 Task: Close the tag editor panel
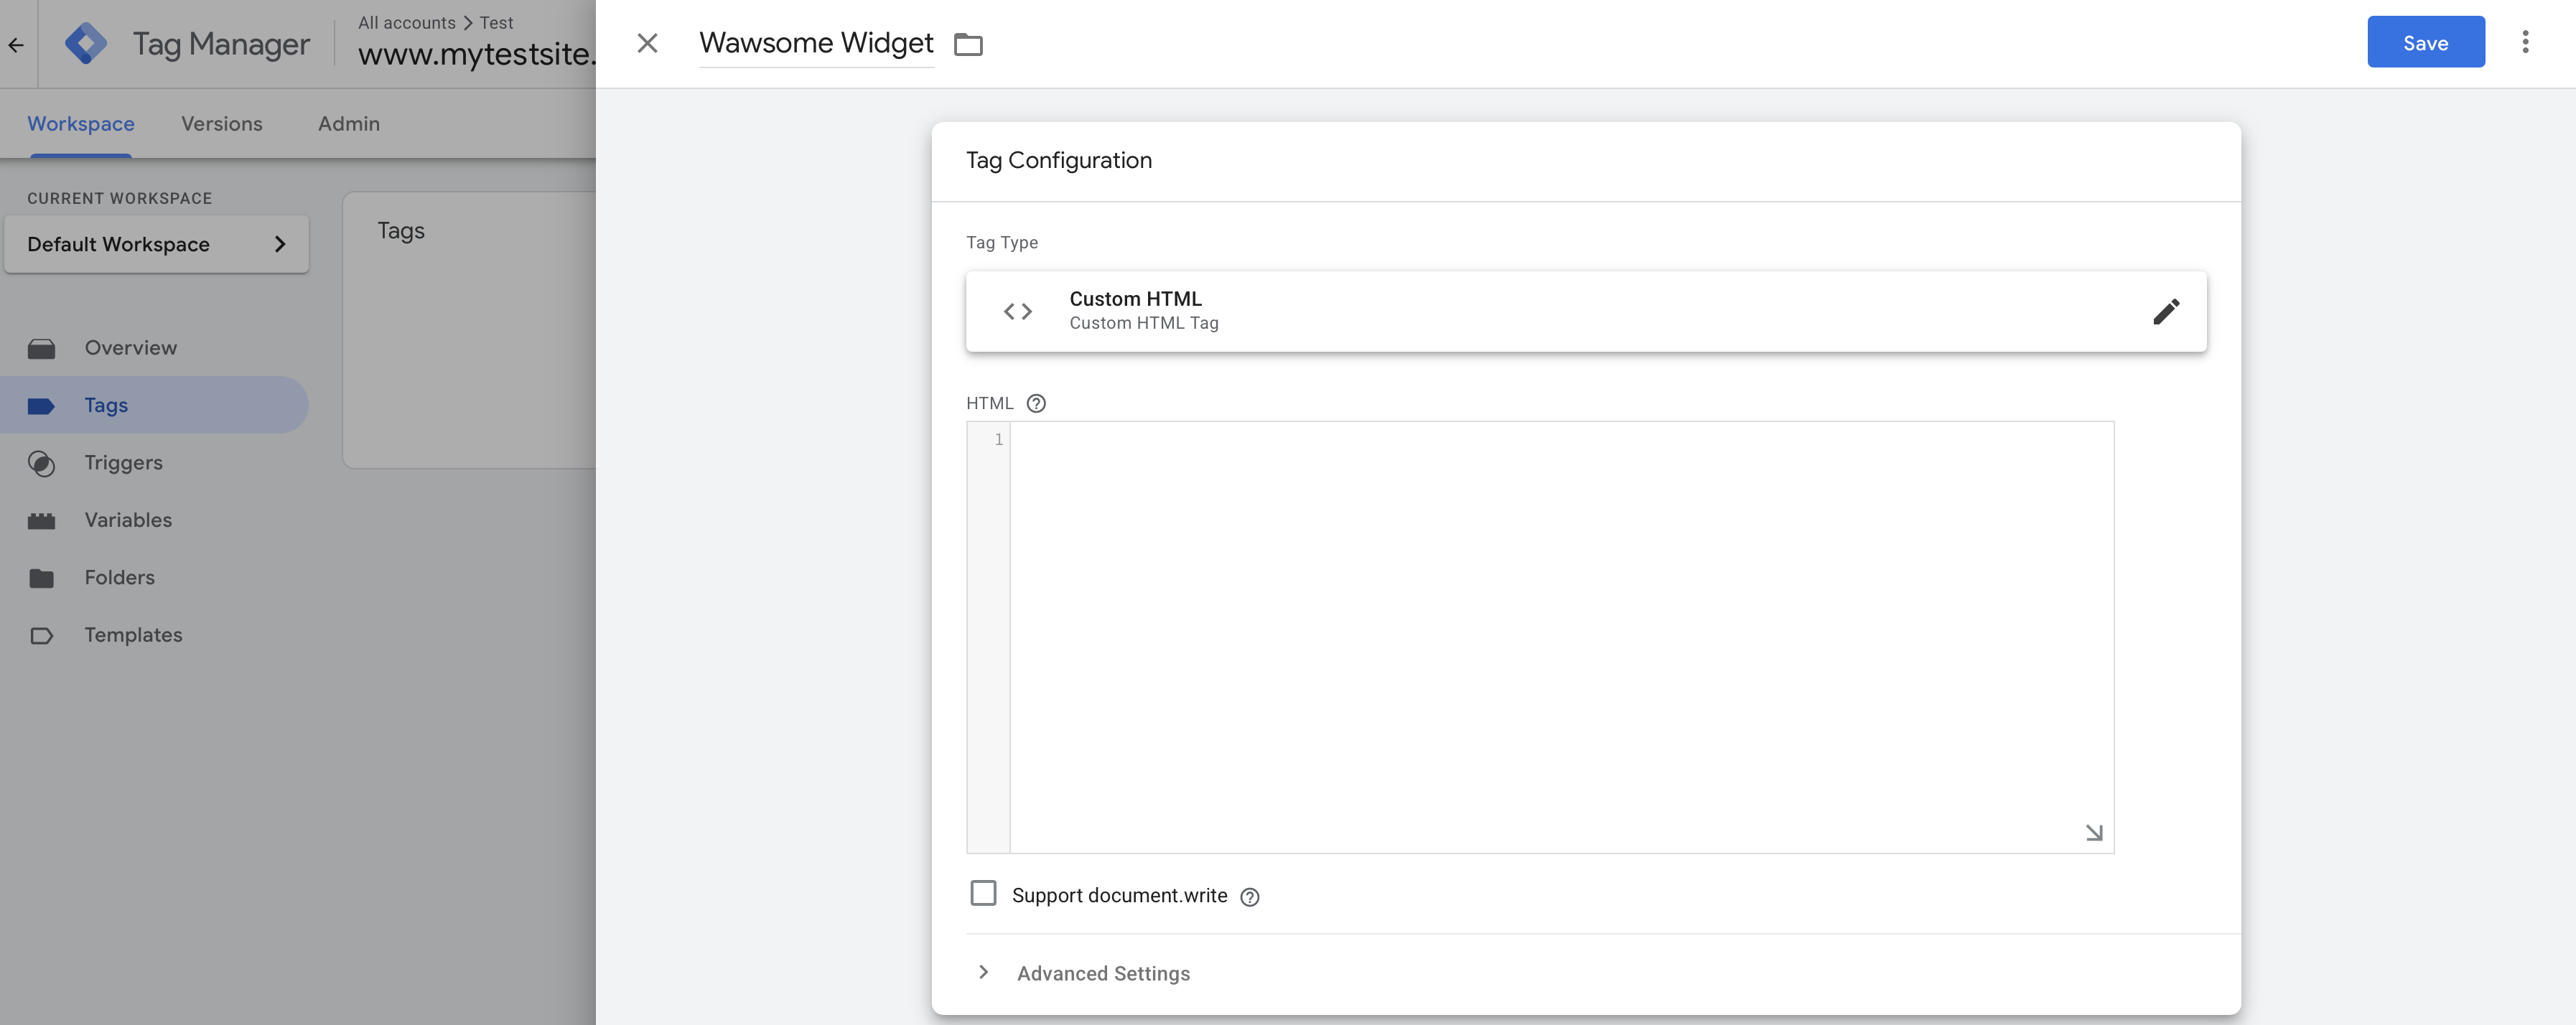pos(647,43)
